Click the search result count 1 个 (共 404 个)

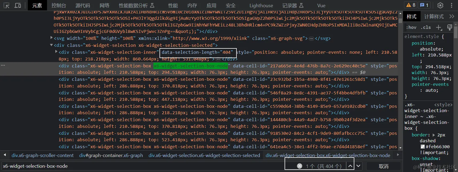click(x=324, y=166)
